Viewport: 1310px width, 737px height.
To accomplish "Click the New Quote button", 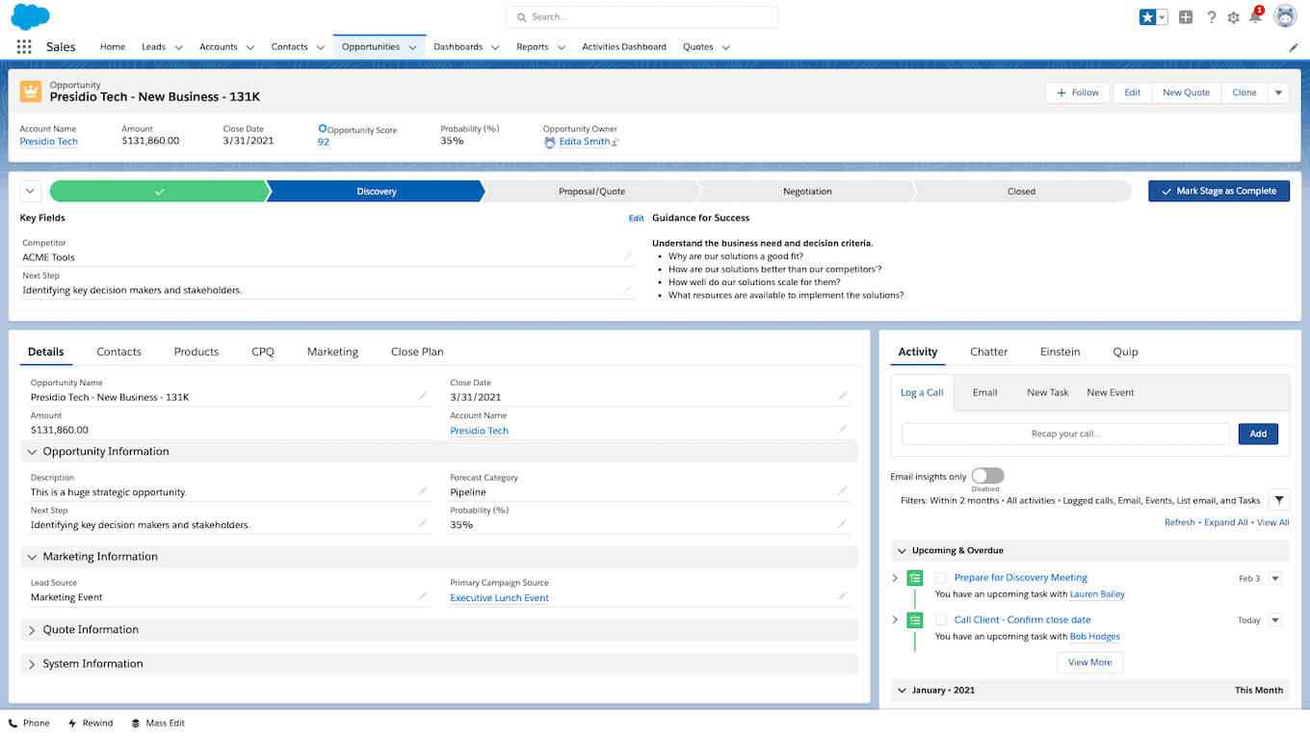I will 1186,92.
